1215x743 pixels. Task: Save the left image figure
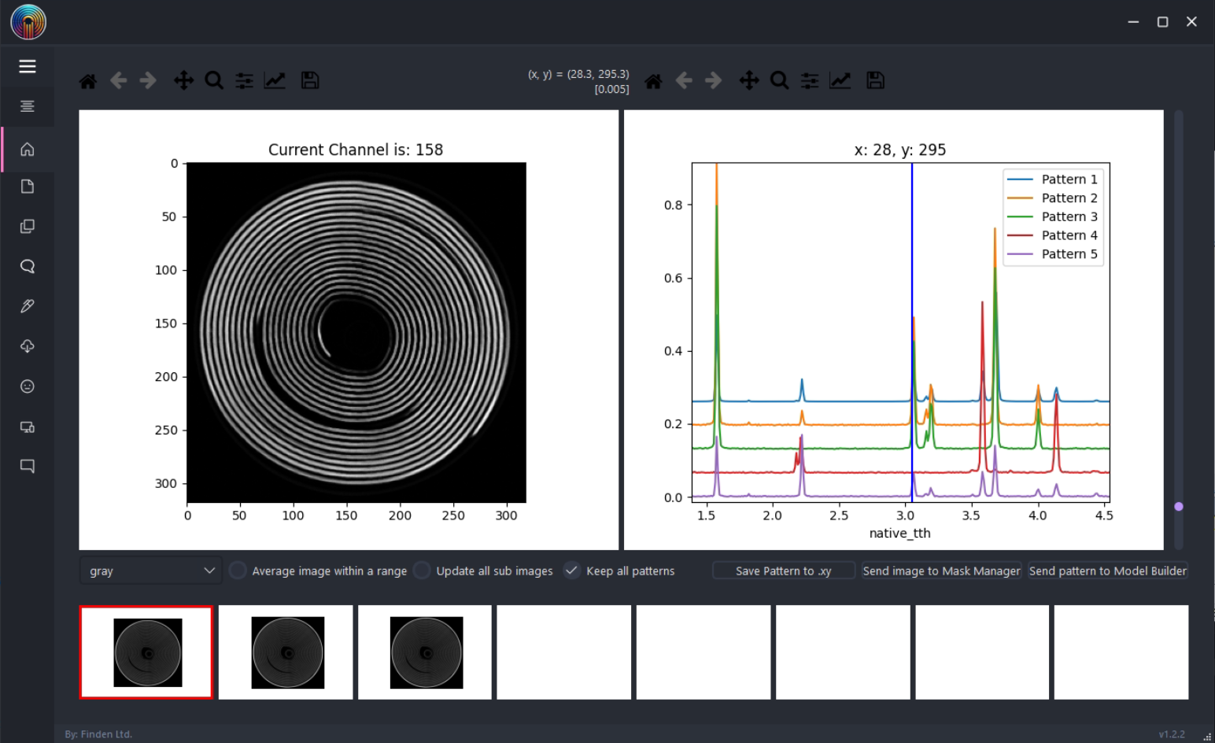pos(310,80)
